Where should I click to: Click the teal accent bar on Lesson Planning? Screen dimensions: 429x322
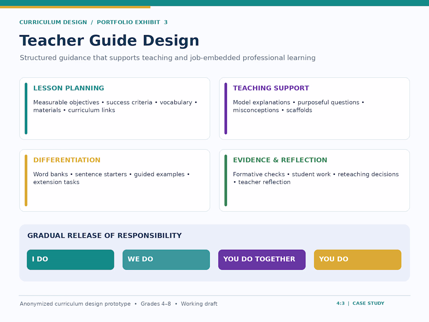pyautogui.click(x=26, y=109)
